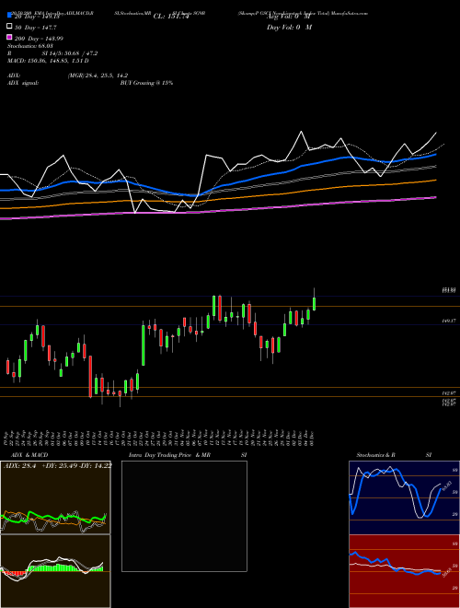Click the 'Avg Vol: 0 M' text
The image size is (460, 608).
point(289,17)
